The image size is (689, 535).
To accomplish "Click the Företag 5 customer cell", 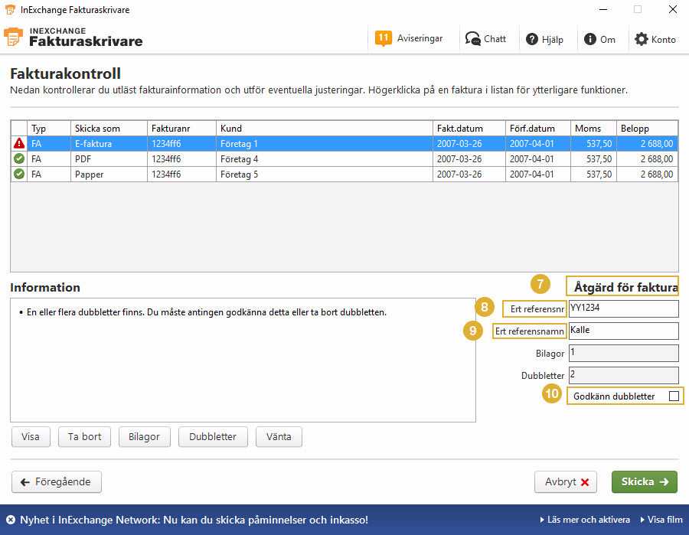I will pyautogui.click(x=325, y=175).
